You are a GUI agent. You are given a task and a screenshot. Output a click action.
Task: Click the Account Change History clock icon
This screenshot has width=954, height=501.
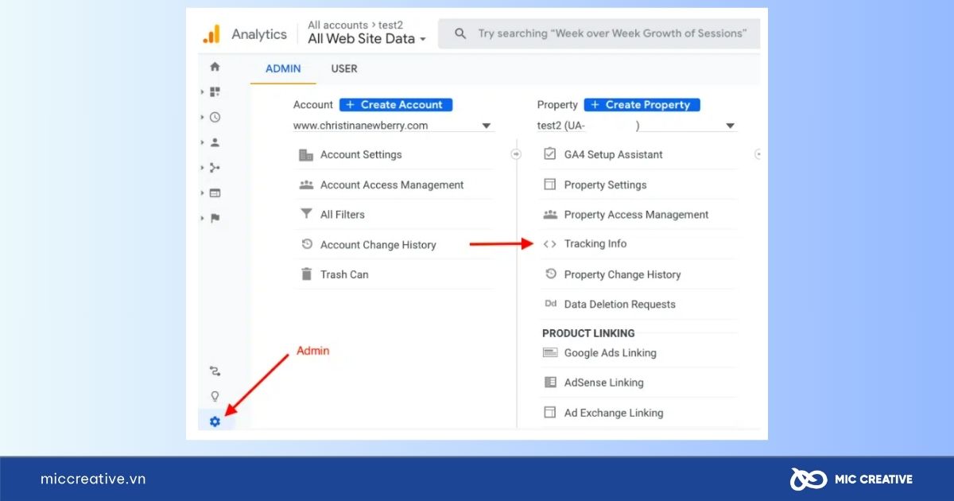tap(306, 244)
